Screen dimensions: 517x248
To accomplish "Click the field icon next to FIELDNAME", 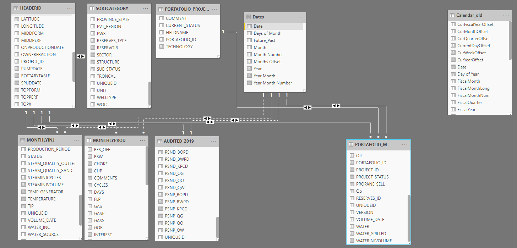I will click(162, 32).
